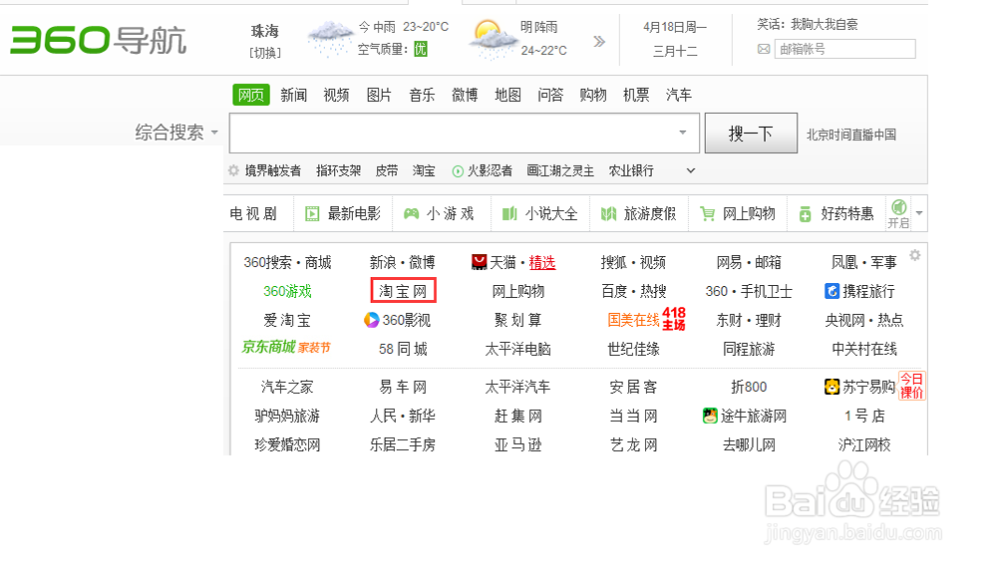Screen dimensions: 997x567
Task: Click the Tmall cat icon
Action: [x=479, y=262]
